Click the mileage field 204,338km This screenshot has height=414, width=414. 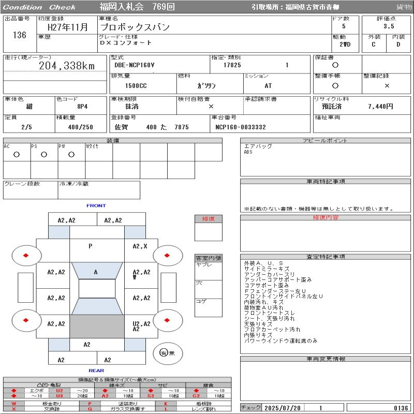(x=67, y=66)
